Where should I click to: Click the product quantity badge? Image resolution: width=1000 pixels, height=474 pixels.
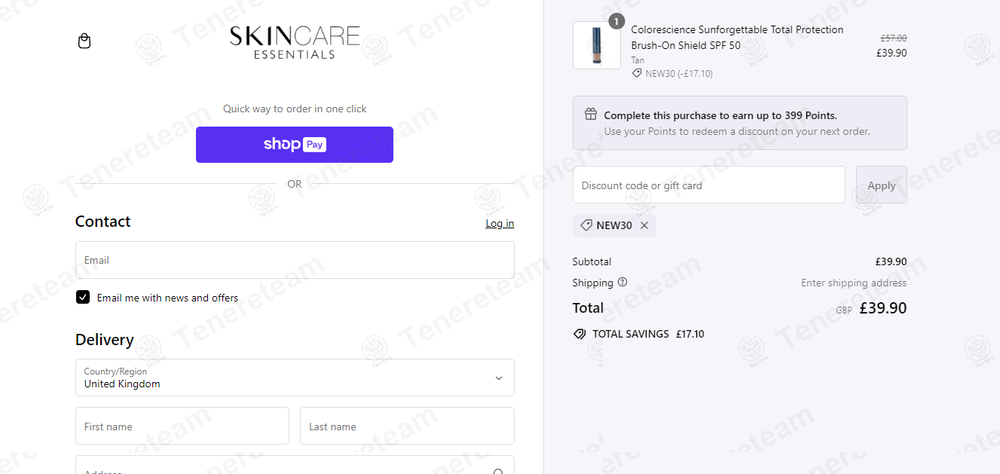[x=616, y=22]
